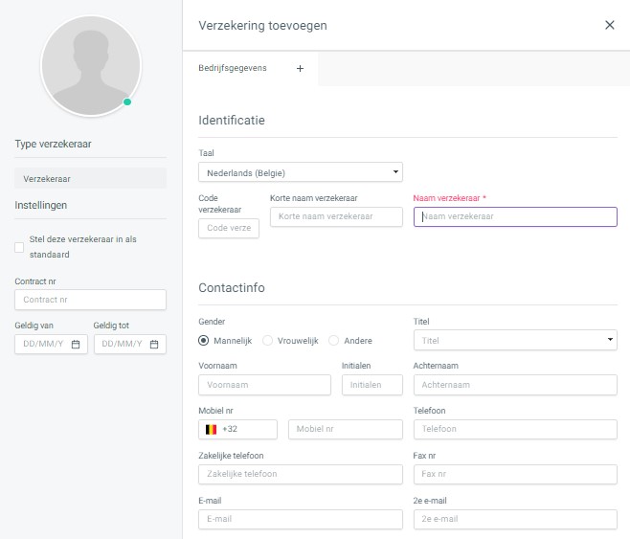Viewport: 630px width, 539px height.
Task: Click the Belgian flag country code selector
Action: pyautogui.click(x=237, y=429)
